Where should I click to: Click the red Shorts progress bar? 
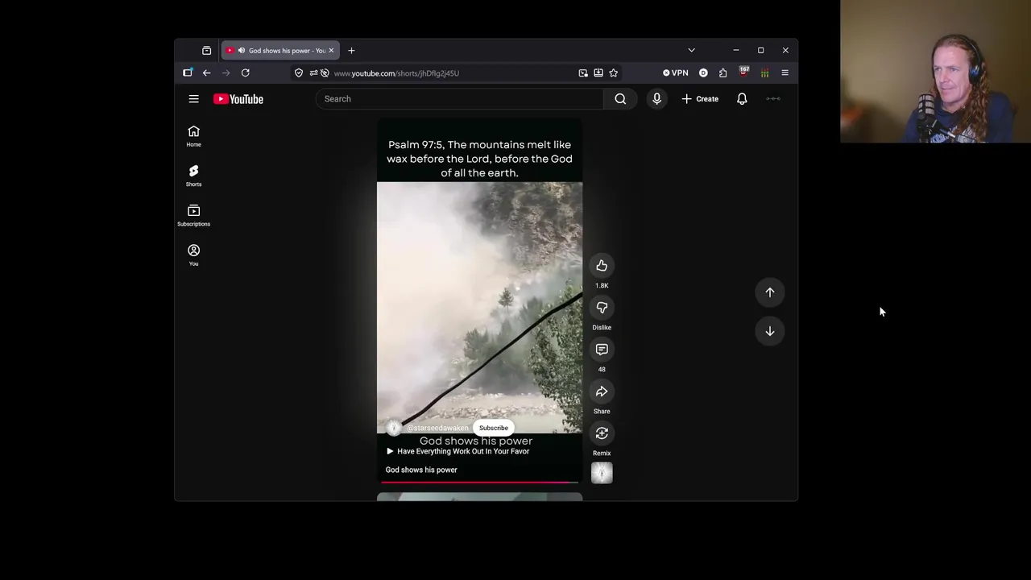[x=480, y=483]
